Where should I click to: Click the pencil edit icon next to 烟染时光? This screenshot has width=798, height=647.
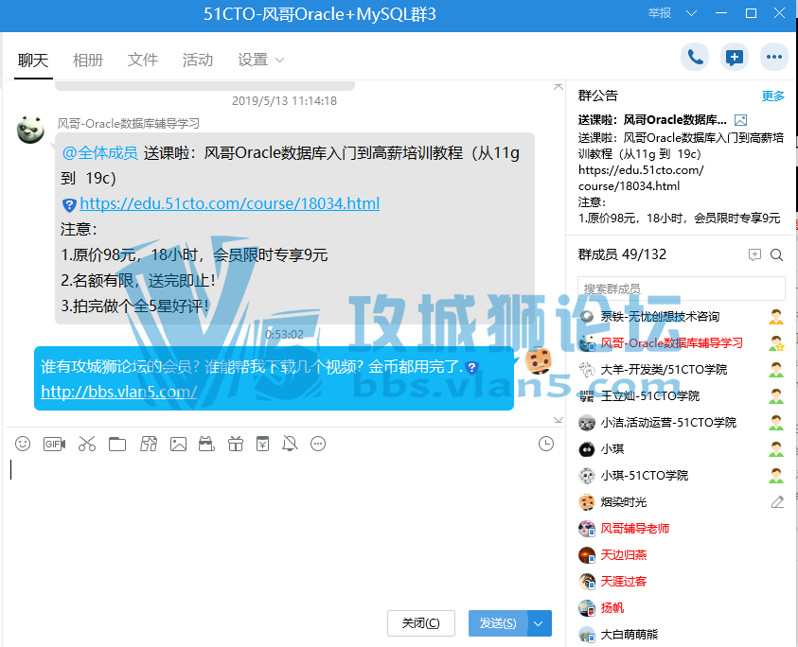click(x=777, y=502)
